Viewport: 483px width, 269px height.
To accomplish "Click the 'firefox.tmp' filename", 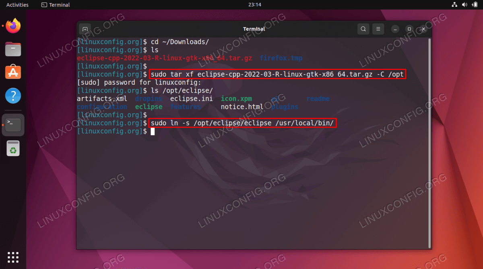I will click(281, 58).
